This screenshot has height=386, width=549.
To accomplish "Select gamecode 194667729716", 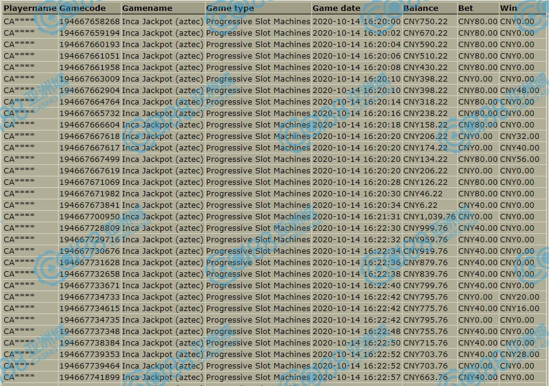I will tap(89, 240).
